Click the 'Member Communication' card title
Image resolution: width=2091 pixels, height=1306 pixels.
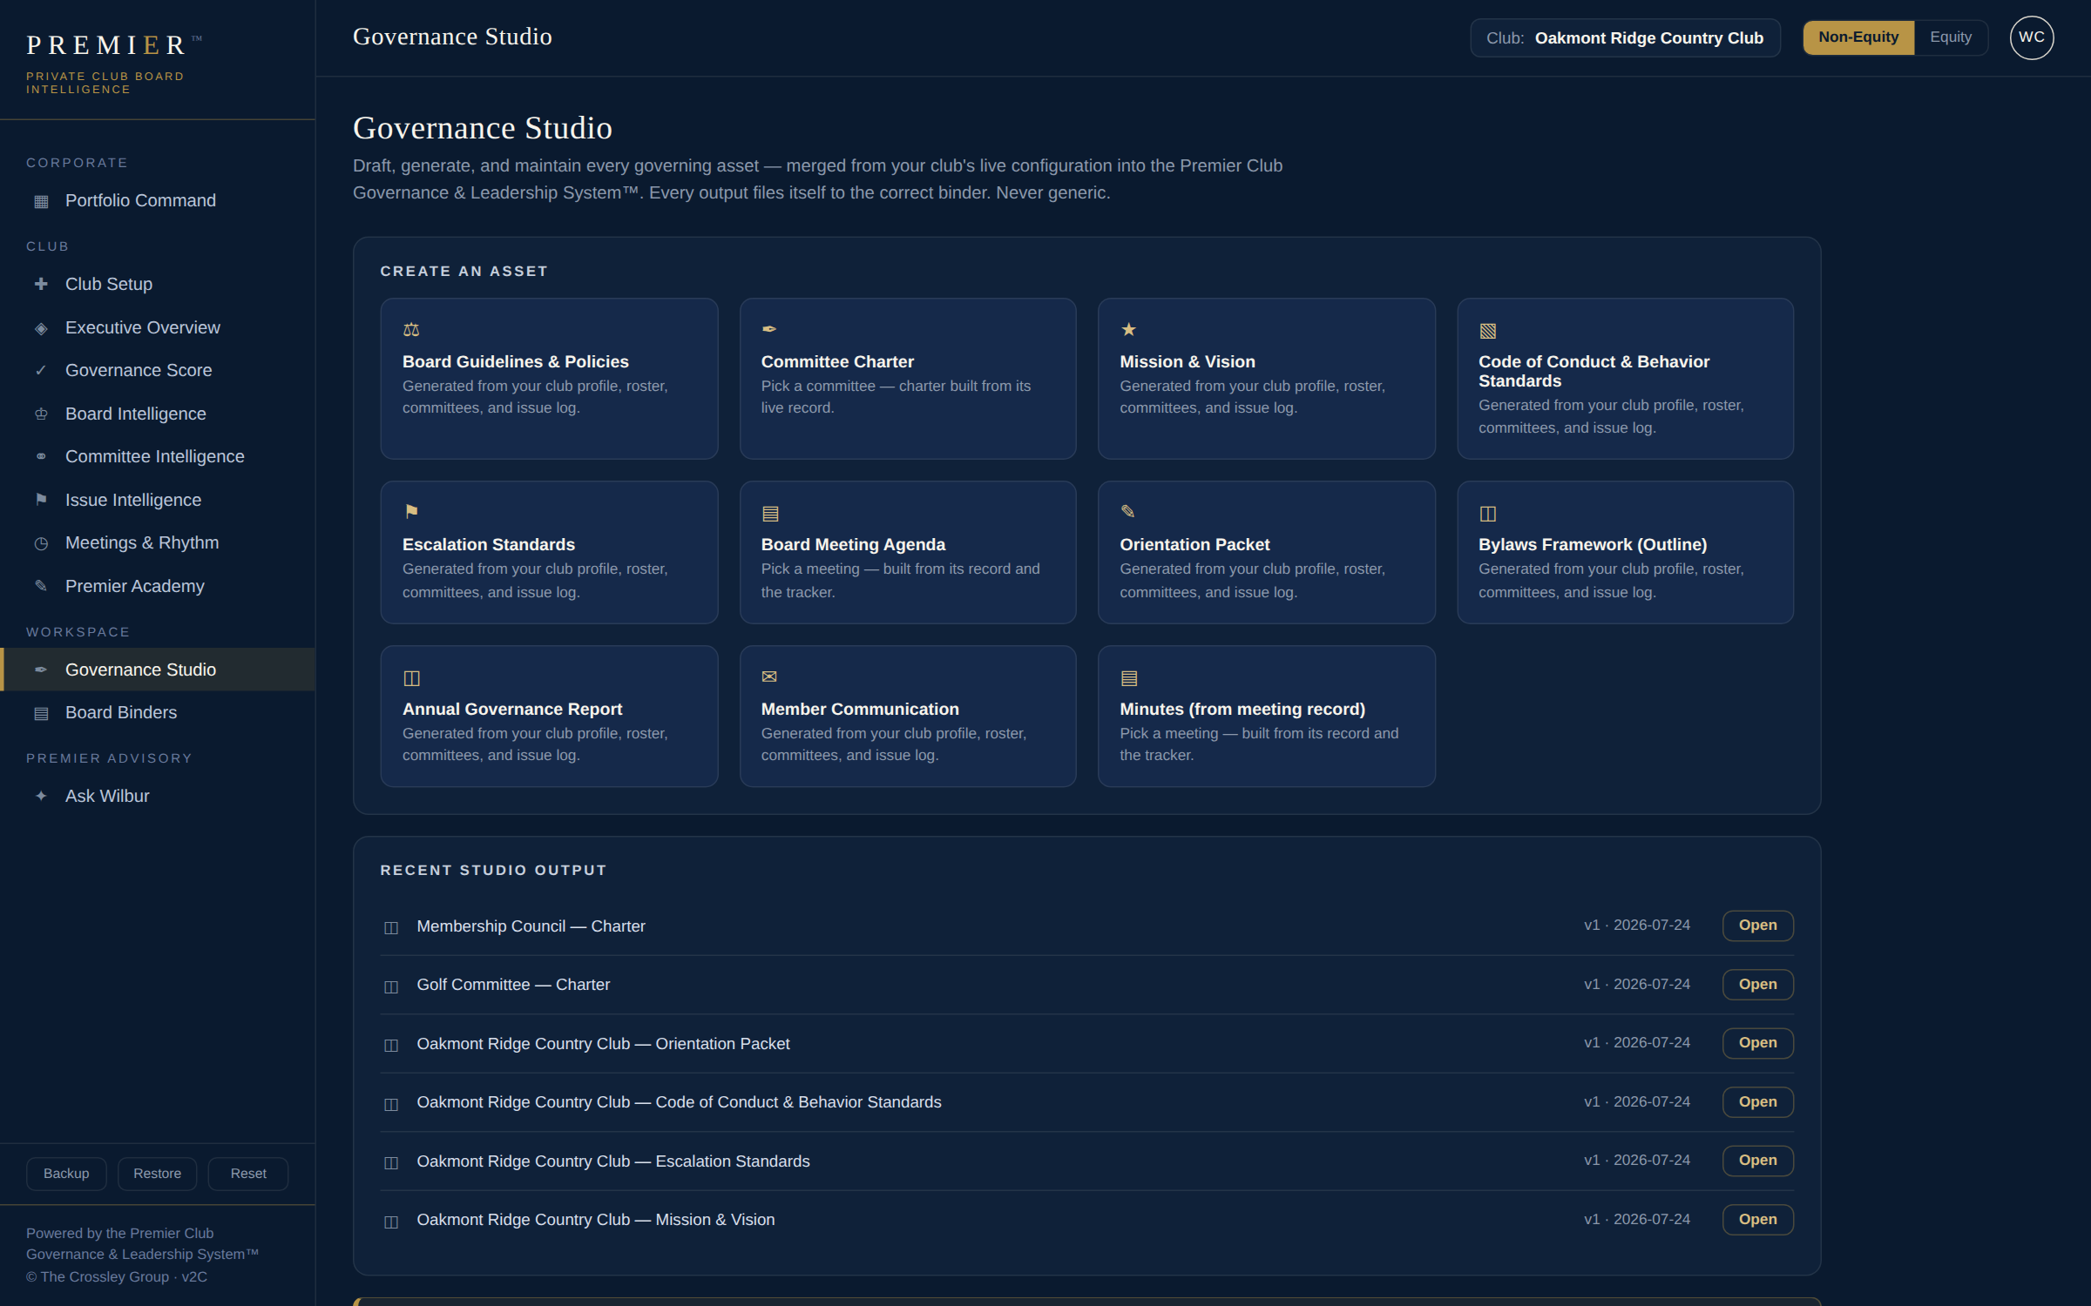pyautogui.click(x=860, y=710)
